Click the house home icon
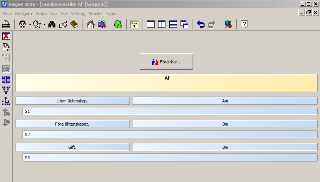This screenshot has height=182, width=320. coord(91,25)
